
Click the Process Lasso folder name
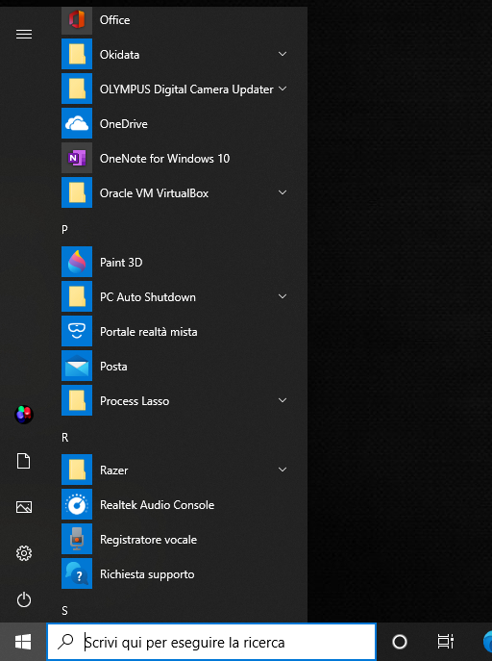(135, 401)
